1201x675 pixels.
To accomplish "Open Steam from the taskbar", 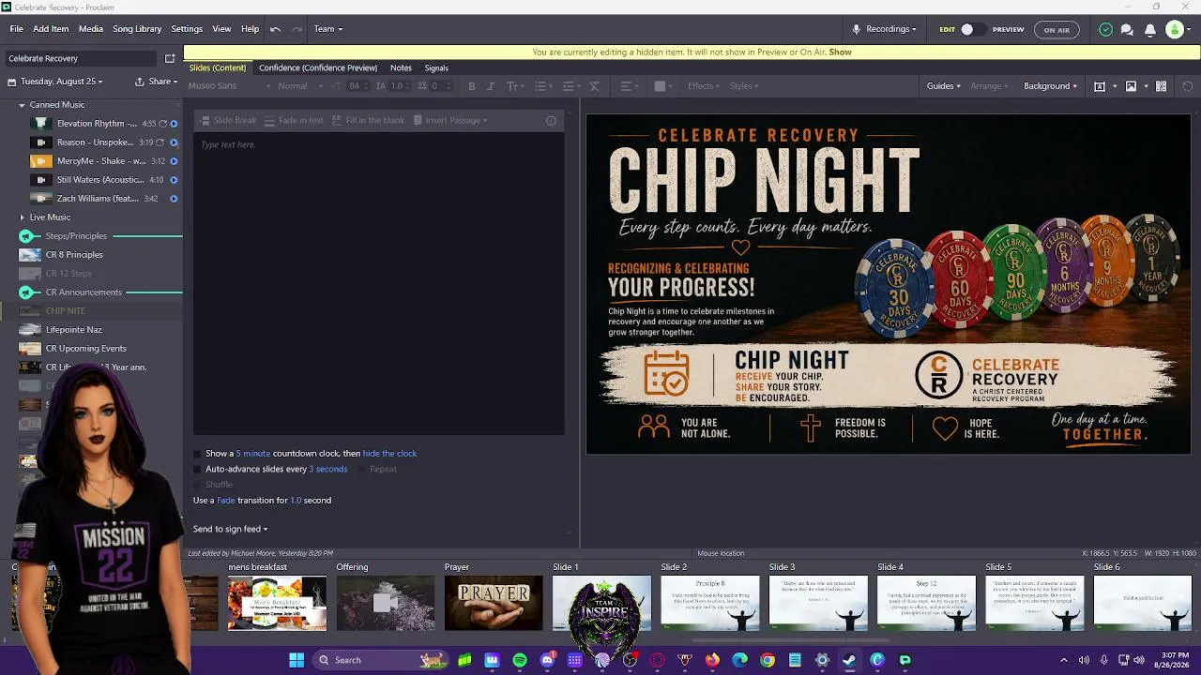I will (849, 660).
